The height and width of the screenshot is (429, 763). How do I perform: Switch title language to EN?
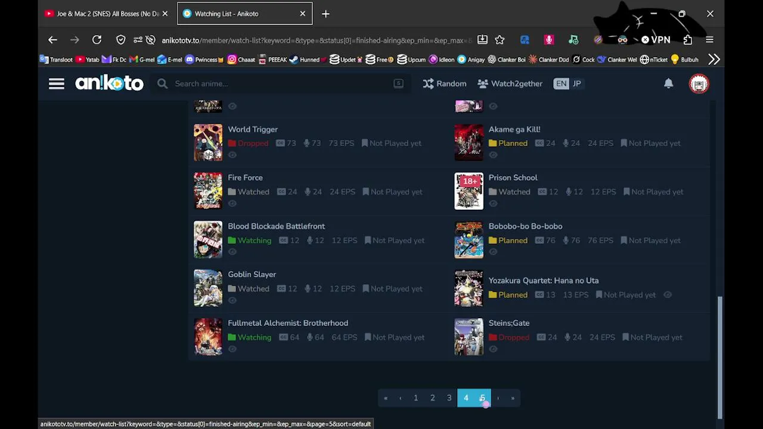pos(561,84)
